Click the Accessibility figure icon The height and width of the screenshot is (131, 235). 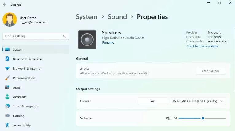[7, 125]
